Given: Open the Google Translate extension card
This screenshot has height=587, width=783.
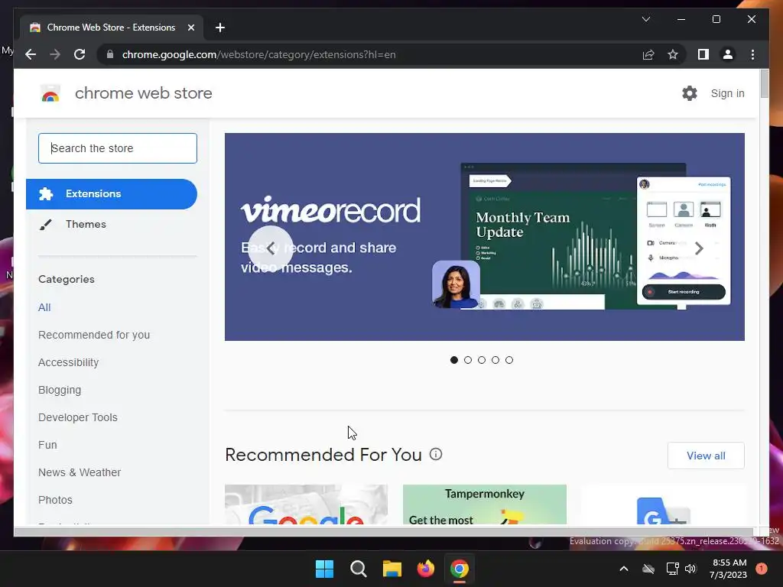Looking at the screenshot, I should click(663, 504).
